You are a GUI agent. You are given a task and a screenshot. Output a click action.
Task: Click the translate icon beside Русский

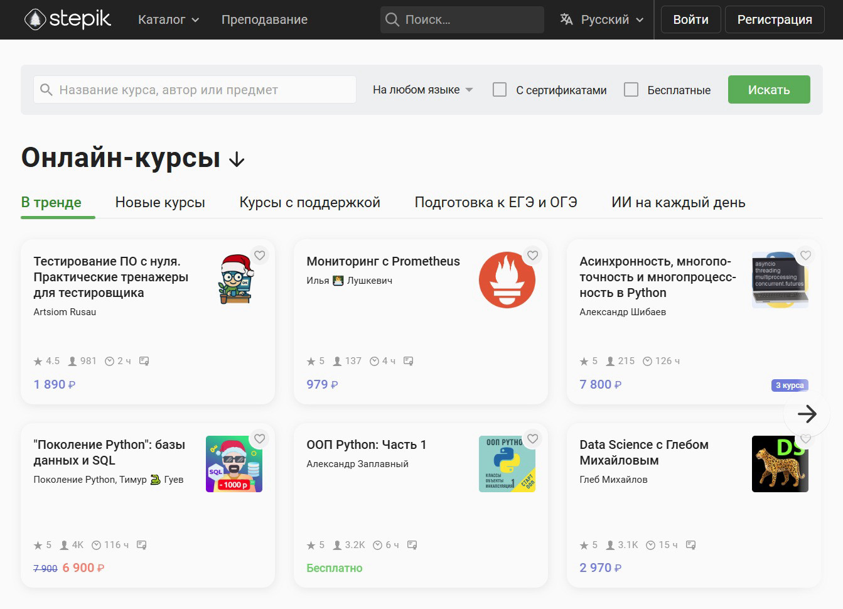pyautogui.click(x=566, y=19)
